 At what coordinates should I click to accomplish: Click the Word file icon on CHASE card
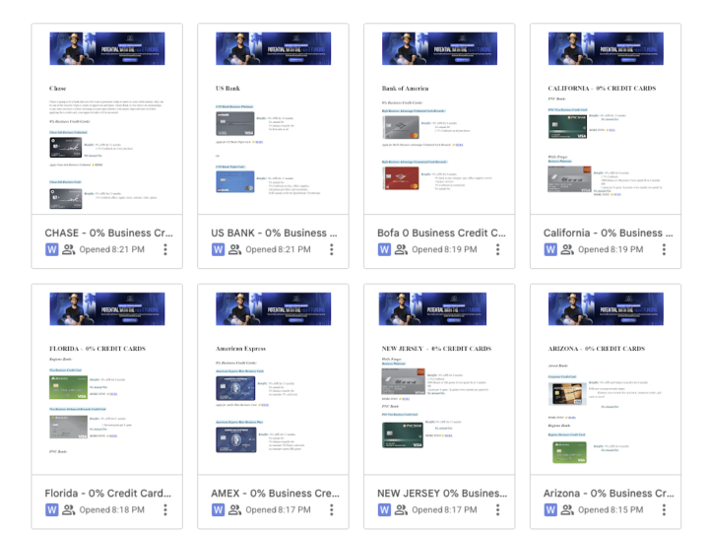click(x=52, y=249)
